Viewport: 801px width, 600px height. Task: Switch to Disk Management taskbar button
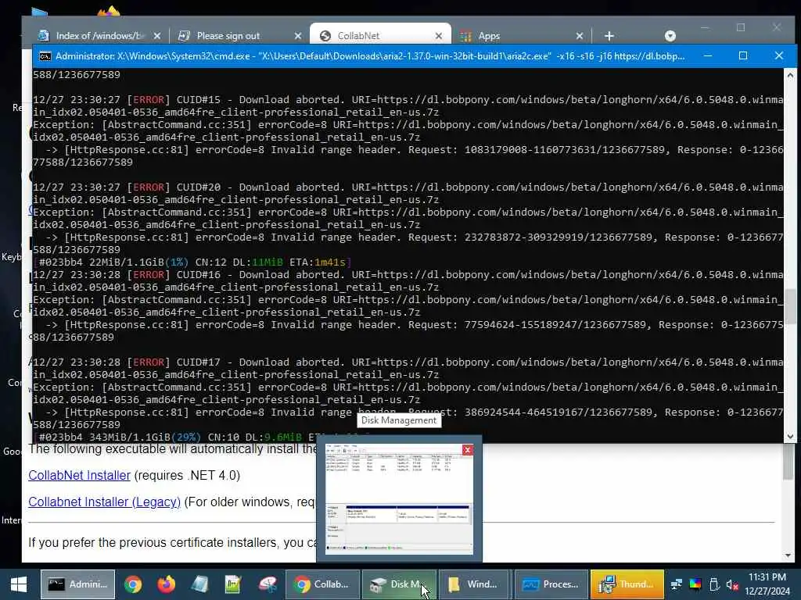click(399, 584)
